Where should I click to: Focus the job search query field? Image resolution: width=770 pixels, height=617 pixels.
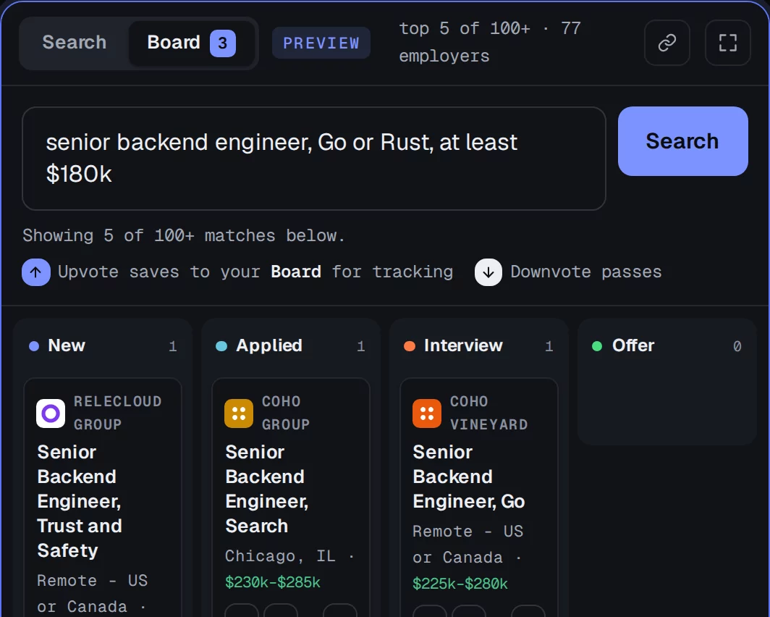pyautogui.click(x=314, y=158)
